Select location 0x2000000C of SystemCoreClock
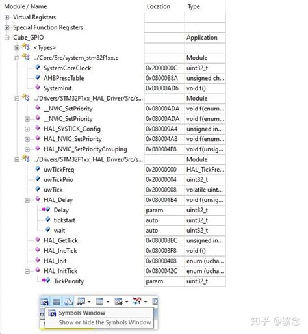The image size is (308, 334). [161, 68]
